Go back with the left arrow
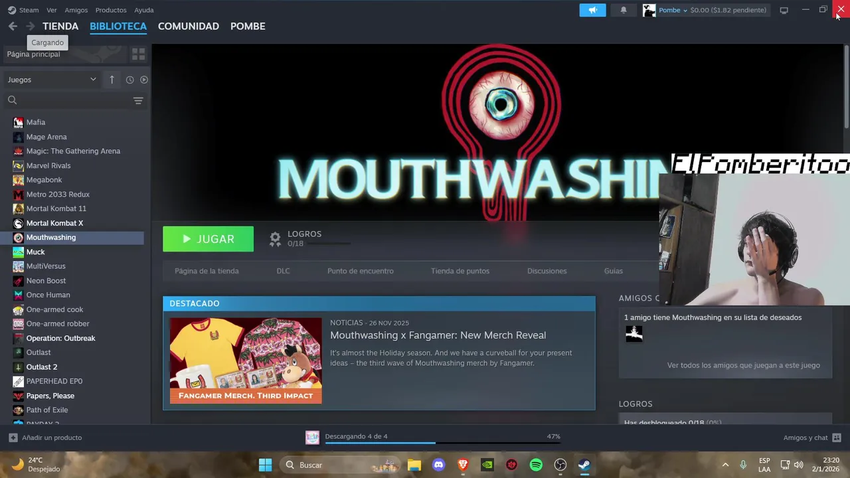 click(x=13, y=26)
